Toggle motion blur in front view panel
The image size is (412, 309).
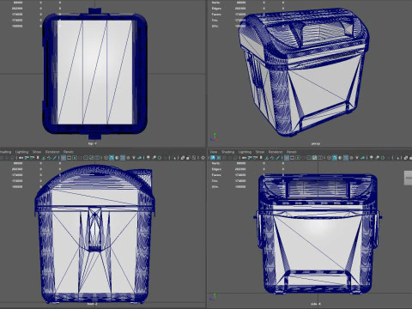click(x=154, y=158)
